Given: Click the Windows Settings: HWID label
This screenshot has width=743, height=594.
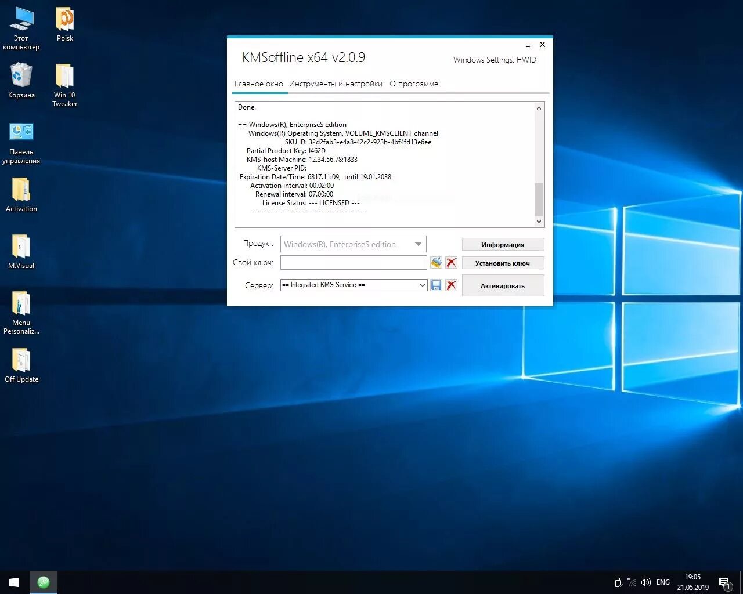Looking at the screenshot, I should [x=495, y=60].
